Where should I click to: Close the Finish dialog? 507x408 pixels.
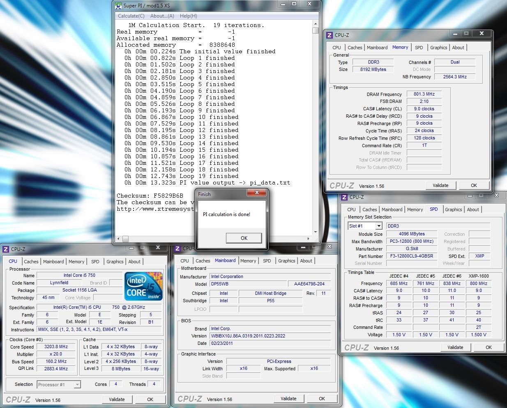pos(257,192)
